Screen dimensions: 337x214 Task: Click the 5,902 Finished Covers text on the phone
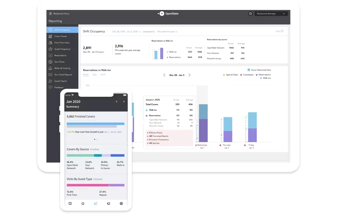[81, 116]
